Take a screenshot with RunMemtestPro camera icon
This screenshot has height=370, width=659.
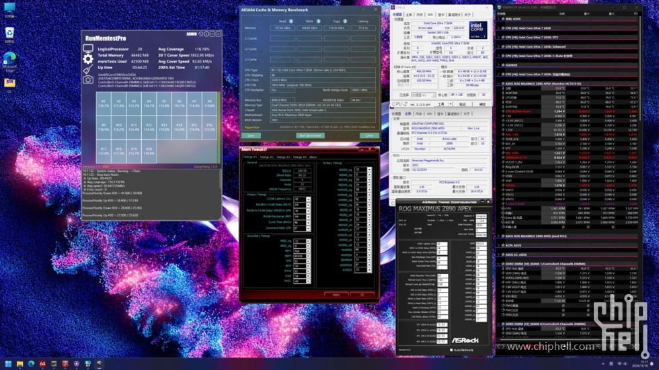88,80
